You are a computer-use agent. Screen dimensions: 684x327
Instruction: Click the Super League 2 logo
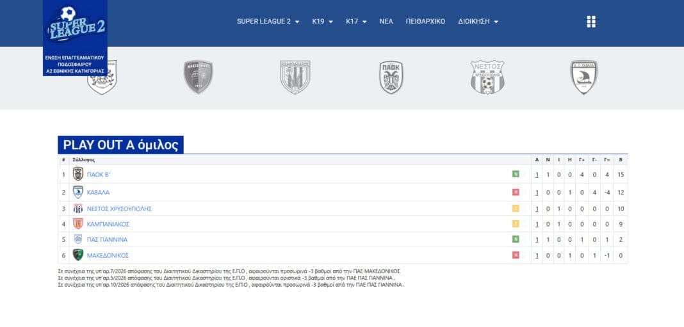[75, 26]
